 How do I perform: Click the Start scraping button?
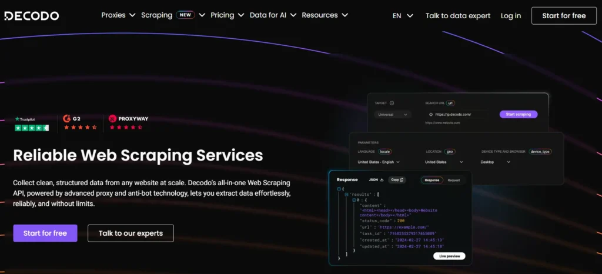tap(519, 114)
